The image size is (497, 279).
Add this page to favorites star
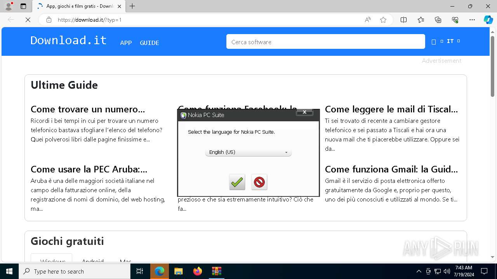coord(383,20)
